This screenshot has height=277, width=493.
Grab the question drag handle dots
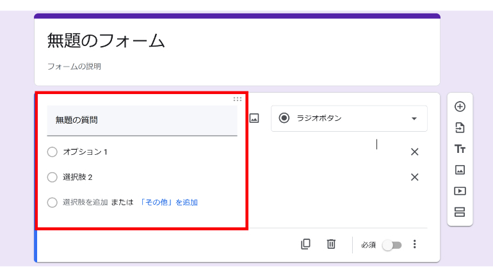click(x=238, y=99)
